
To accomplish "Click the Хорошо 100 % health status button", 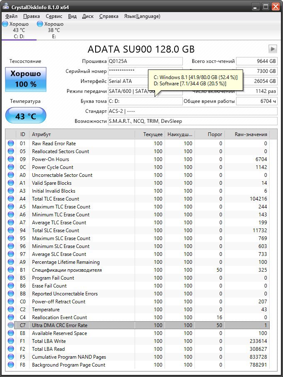I will point(26,79).
